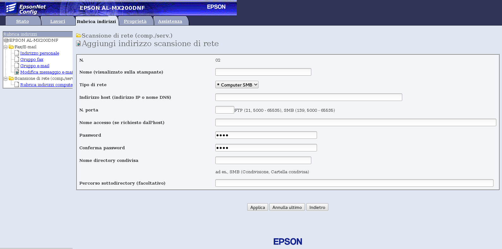Click the Rubrica indirizzi sidebar header
502x249 pixels.
[38, 34]
